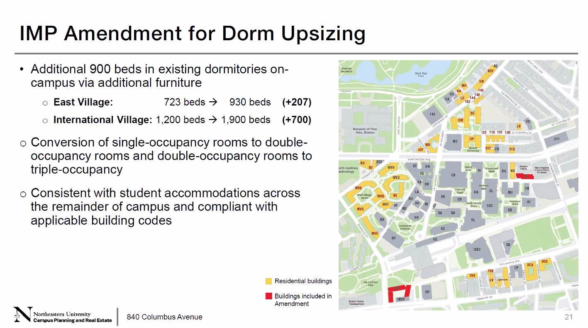Click the slide title 'IMP Amendment for Dorm Upsizing'
This screenshot has width=588, height=328.
(192, 33)
